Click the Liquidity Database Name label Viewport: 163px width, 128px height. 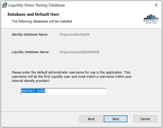click(31, 52)
